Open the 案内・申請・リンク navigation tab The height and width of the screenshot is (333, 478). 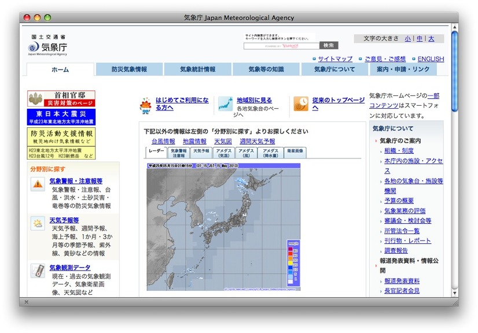coord(403,69)
